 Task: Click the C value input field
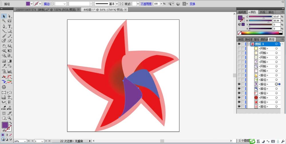277,17
